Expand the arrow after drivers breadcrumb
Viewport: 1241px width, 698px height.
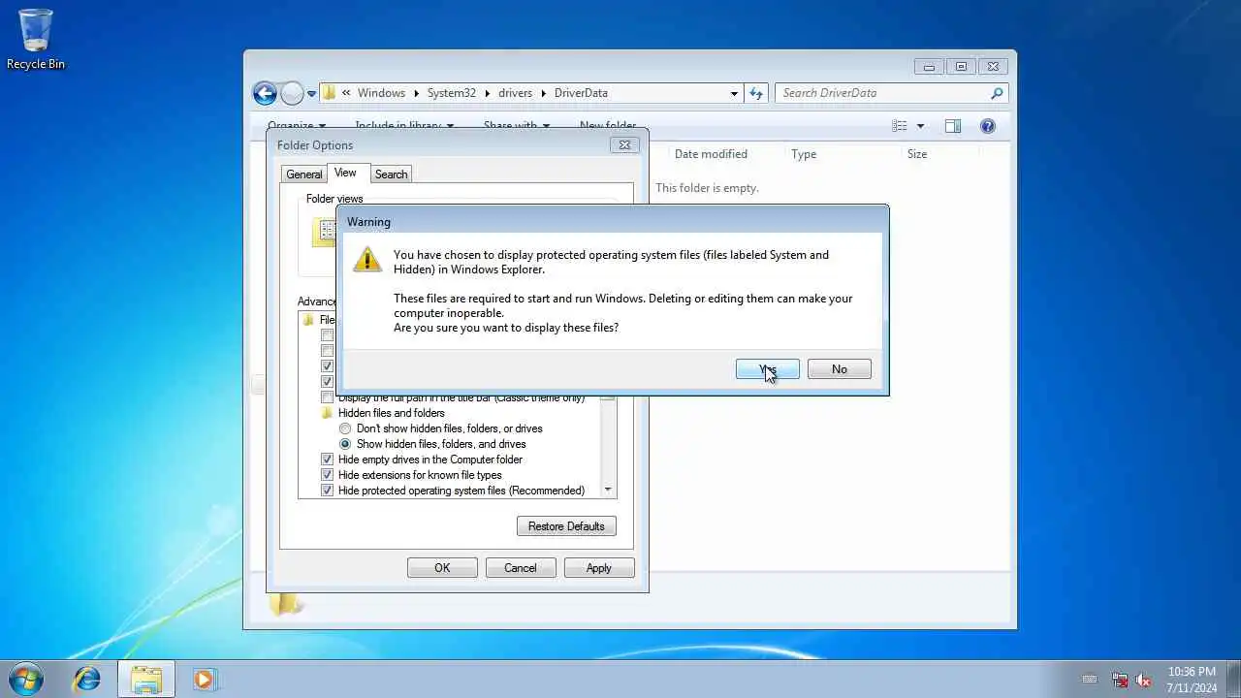544,93
